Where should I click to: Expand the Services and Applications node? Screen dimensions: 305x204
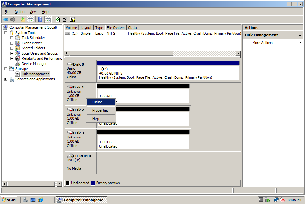click(5, 79)
